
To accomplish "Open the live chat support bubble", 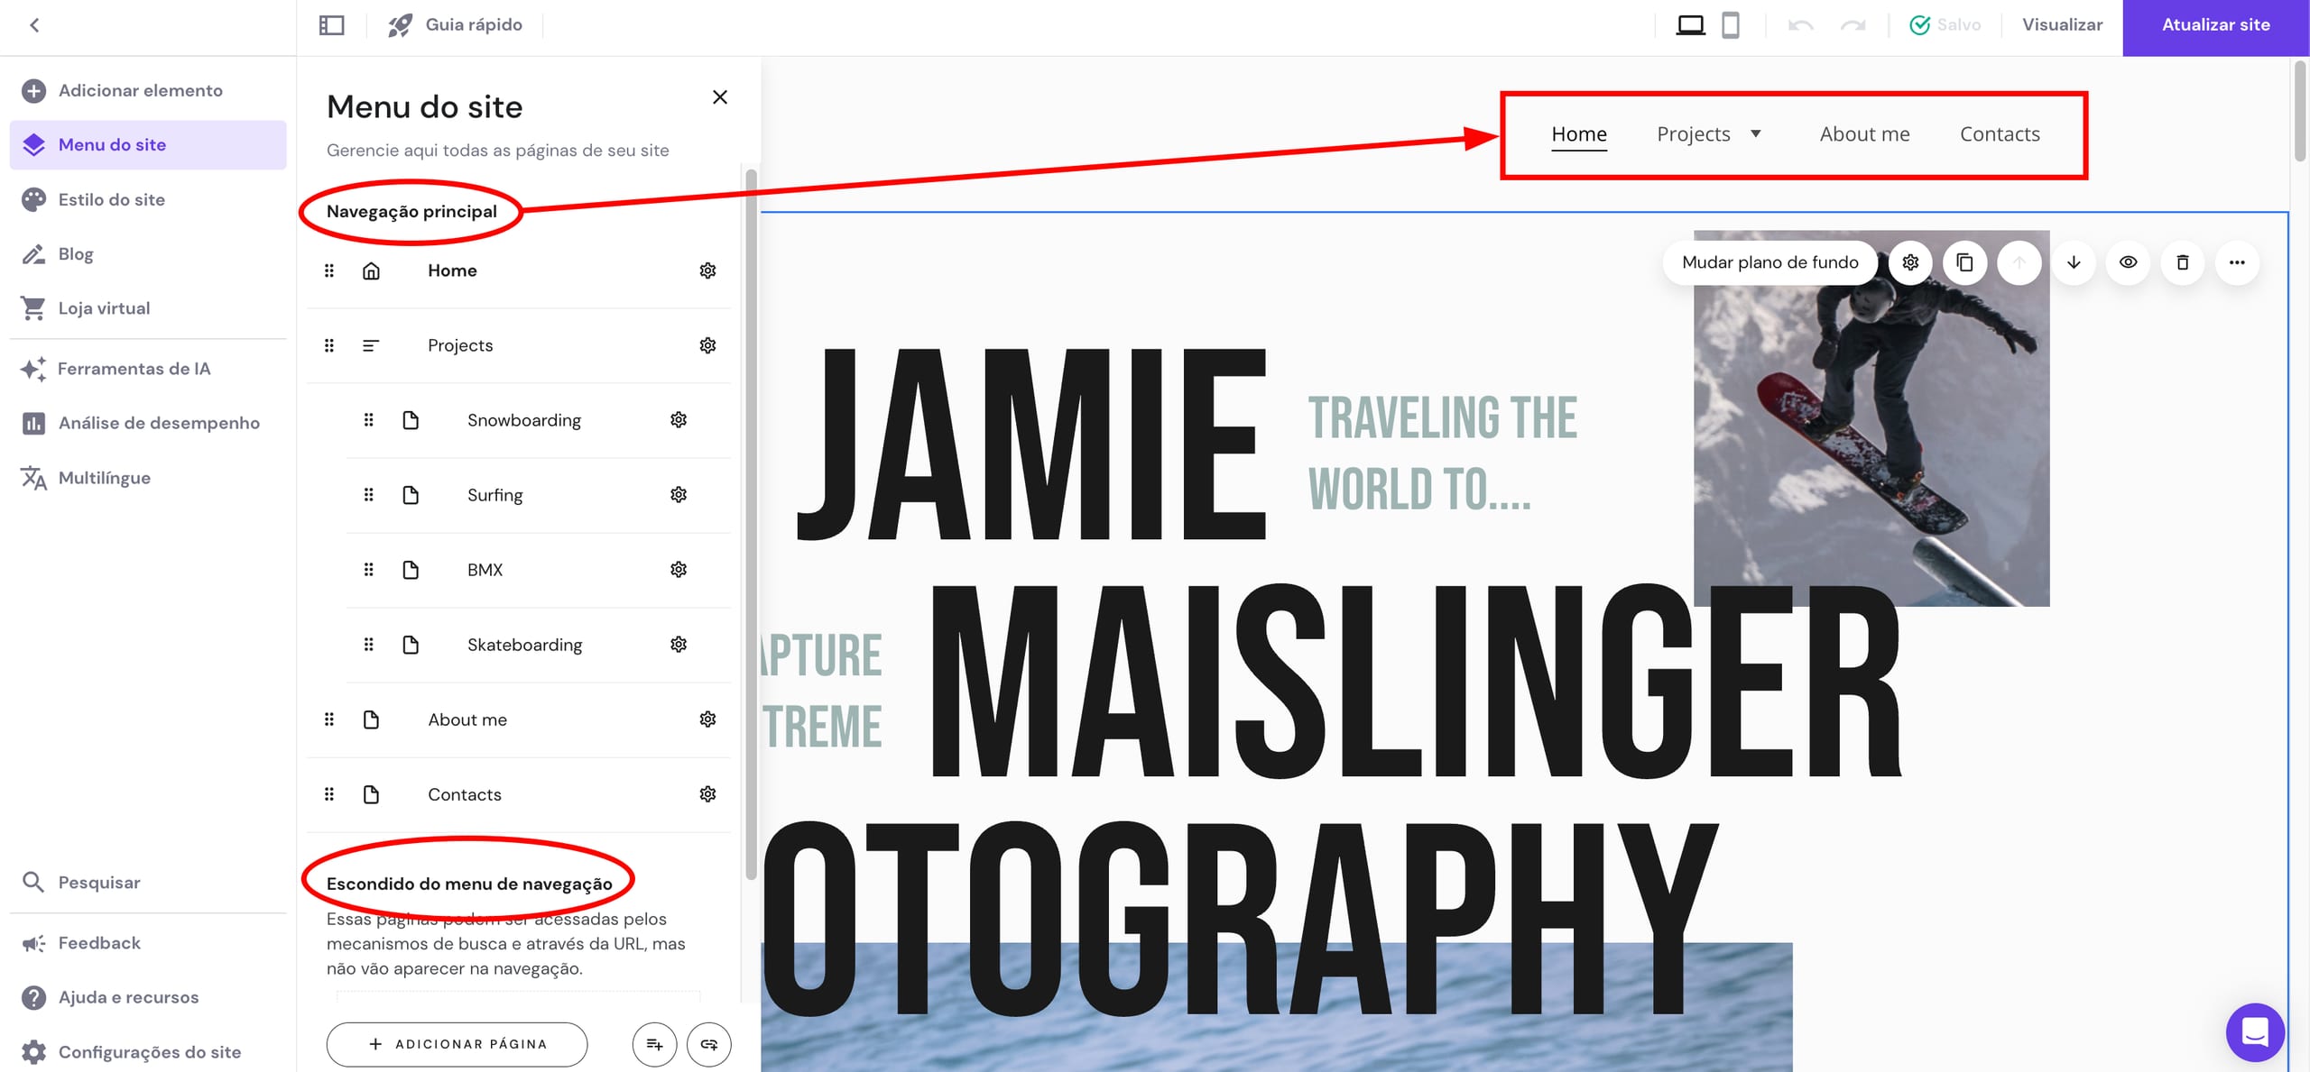I will click(2254, 1031).
